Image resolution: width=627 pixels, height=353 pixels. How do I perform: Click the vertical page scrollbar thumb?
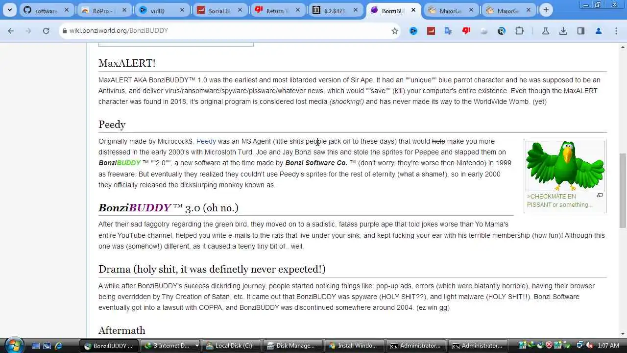click(623, 190)
